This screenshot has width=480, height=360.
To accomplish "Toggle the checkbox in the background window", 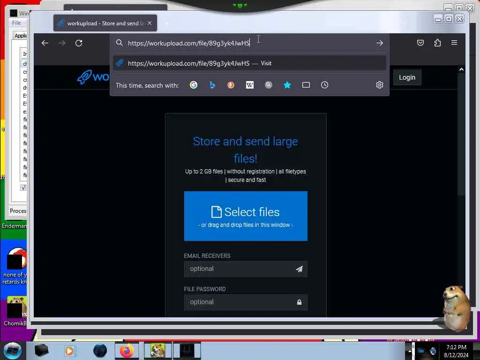I will click(23, 187).
